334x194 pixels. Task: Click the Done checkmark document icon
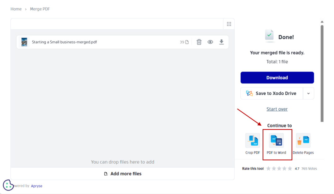tap(269, 35)
